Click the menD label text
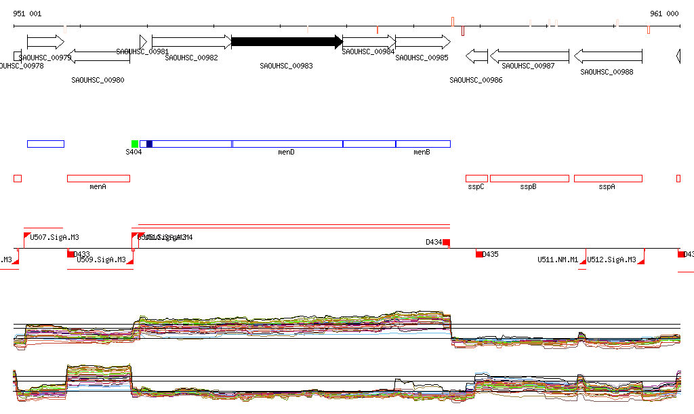The height and width of the screenshot is (414, 694). coord(287,152)
